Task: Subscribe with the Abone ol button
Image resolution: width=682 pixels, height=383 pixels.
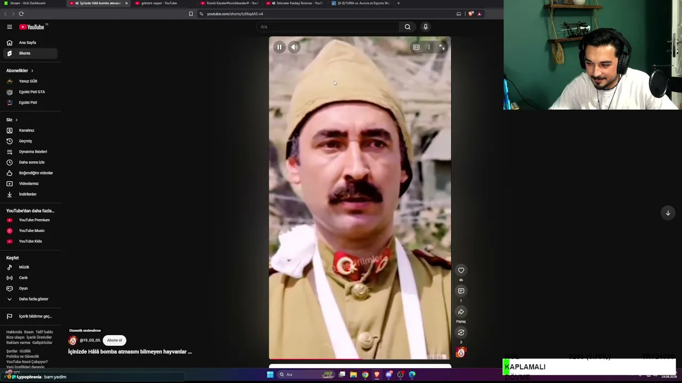Action: point(115,340)
